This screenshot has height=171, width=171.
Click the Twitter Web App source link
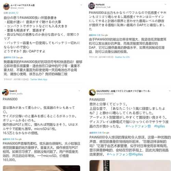[39, 80]
